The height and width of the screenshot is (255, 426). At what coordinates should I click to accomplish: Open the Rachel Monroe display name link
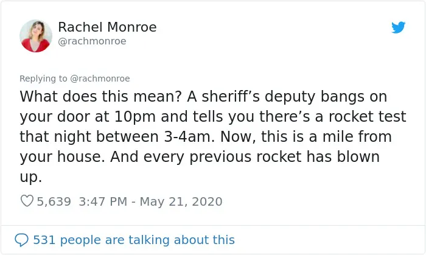tap(107, 27)
